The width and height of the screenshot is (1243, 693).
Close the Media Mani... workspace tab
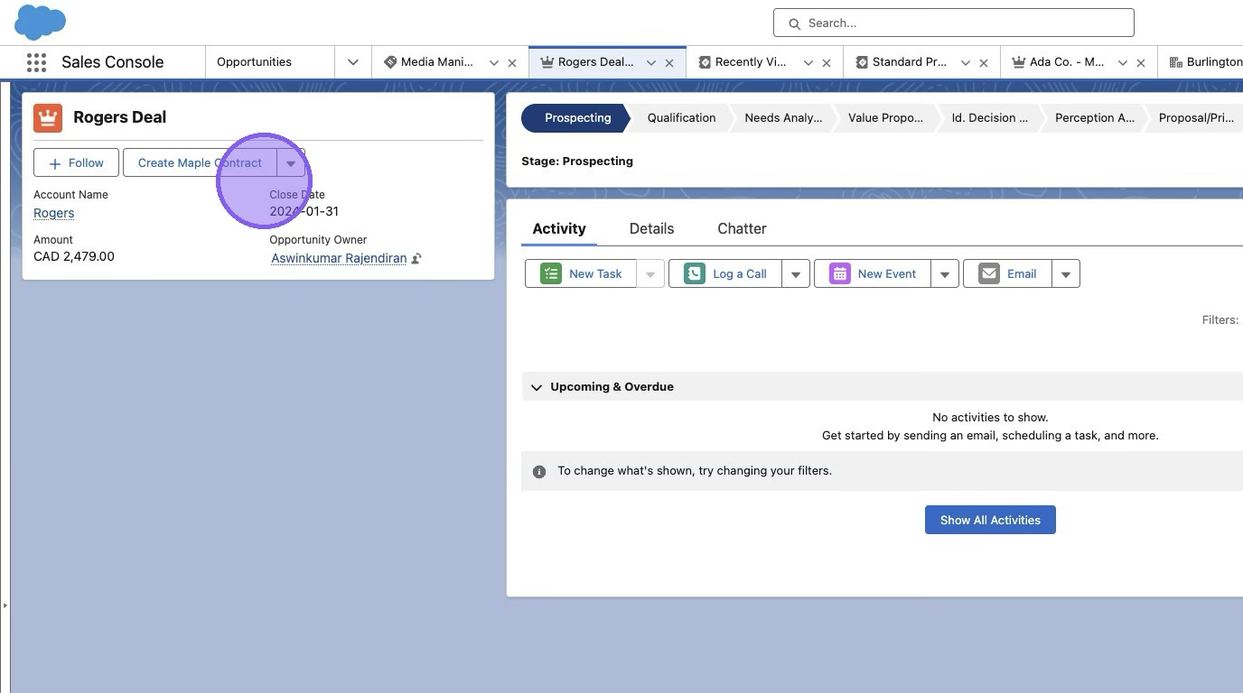[x=512, y=62]
